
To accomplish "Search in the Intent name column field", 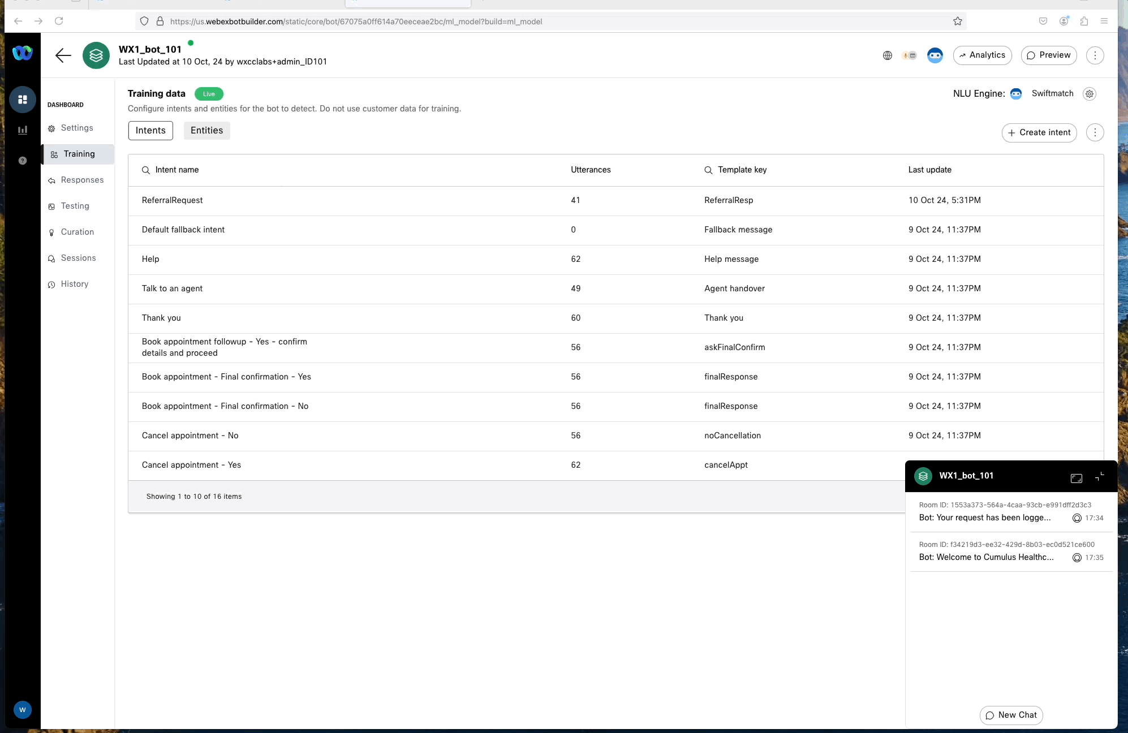I will click(x=177, y=170).
